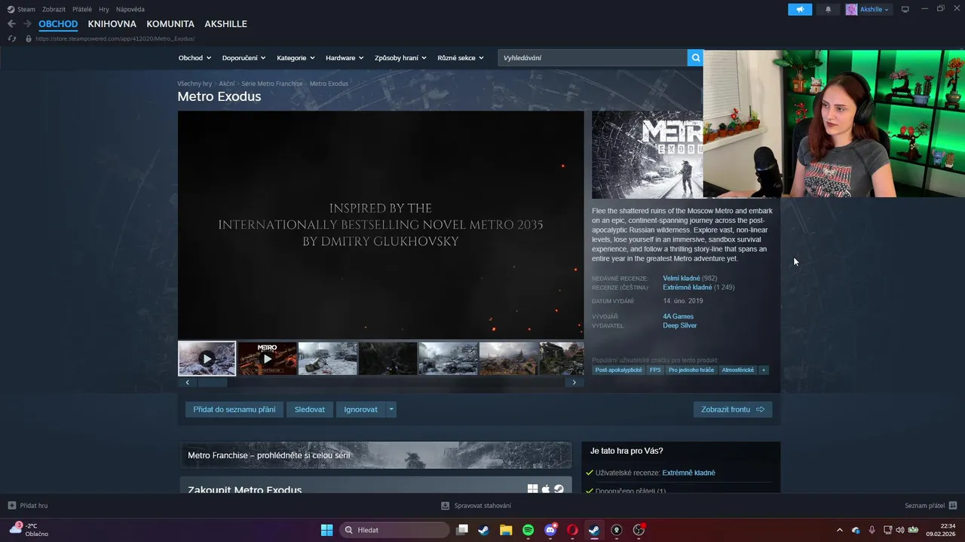The width and height of the screenshot is (965, 542).
Task: Open the Hardware dropdown menu
Action: [x=345, y=58]
